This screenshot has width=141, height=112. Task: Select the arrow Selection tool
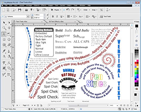coord(4,23)
